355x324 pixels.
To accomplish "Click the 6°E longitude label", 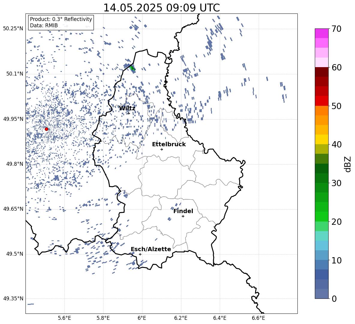I will (x=142, y=318).
